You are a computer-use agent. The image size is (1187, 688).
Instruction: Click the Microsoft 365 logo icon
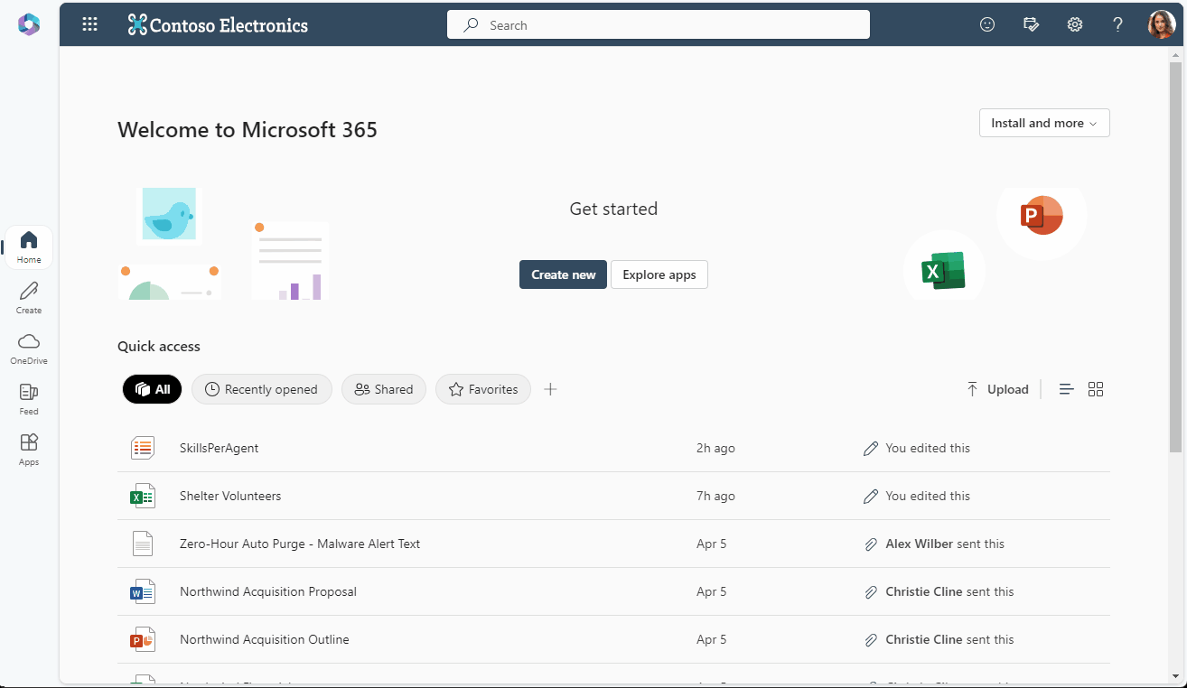(x=29, y=24)
